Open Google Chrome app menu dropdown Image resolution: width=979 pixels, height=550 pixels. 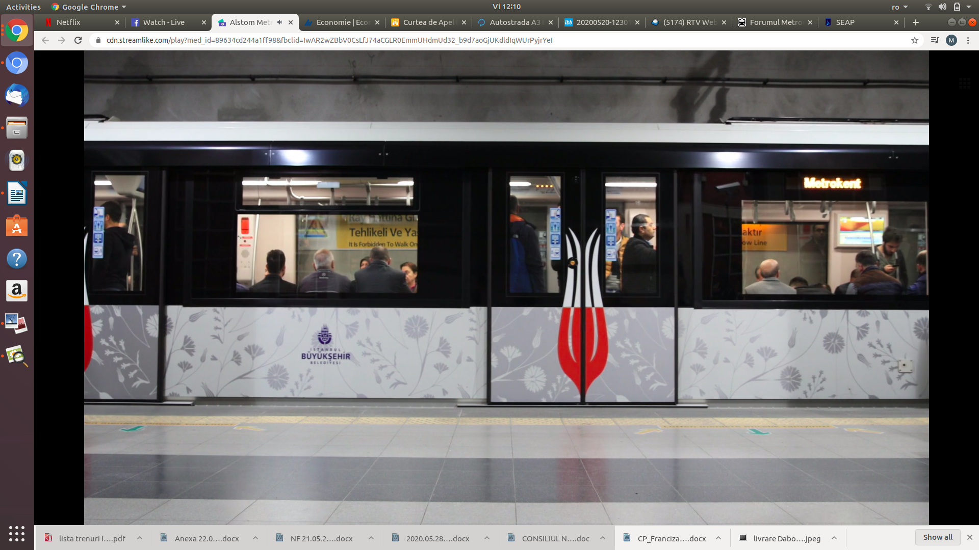89,7
